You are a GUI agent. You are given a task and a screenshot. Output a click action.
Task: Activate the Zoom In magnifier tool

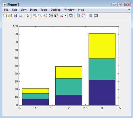pos(35,16)
